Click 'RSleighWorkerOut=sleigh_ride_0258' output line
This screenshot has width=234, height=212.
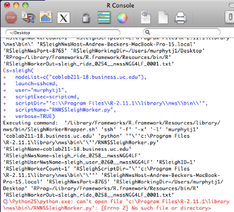point(88,195)
